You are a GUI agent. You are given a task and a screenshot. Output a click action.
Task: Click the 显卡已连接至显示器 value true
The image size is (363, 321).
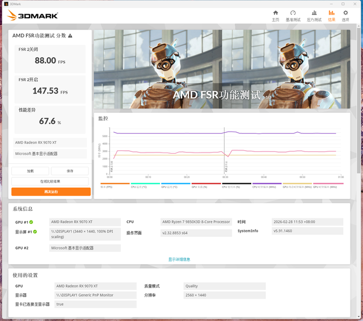(95, 305)
